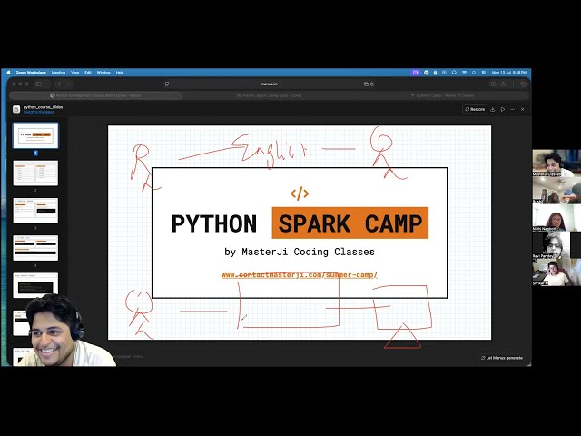
Task: Select Shrikar participant video tile
Action: click(556, 272)
